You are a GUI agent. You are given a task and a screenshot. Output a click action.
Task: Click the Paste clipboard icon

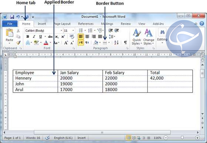coord(9,33)
